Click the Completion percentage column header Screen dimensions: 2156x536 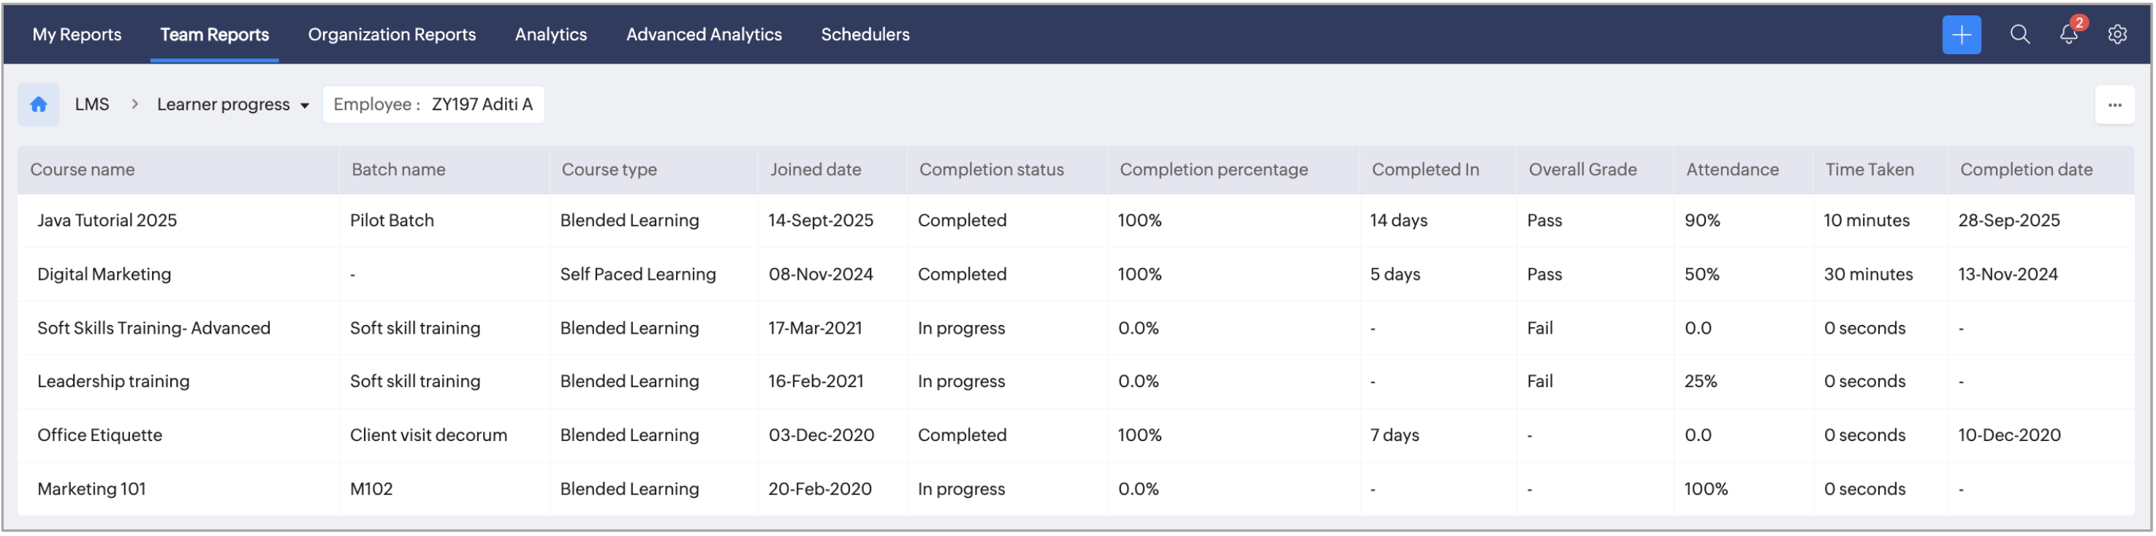(x=1214, y=169)
